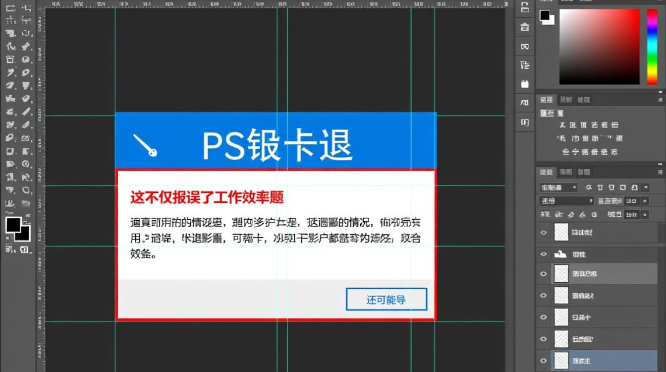Click the red heading 这不仅报误了工作效率题
This screenshot has width=666, height=372.
coord(207,197)
